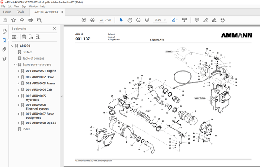Open fit page options icon
This screenshot has width=260, height=167.
(x=174, y=20)
